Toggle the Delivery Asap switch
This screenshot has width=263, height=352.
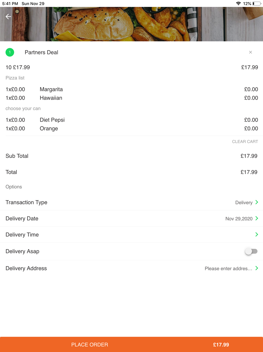click(x=251, y=251)
